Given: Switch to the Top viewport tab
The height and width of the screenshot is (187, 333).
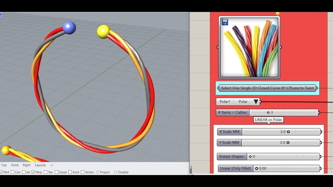Looking at the screenshot, I should point(4,165).
